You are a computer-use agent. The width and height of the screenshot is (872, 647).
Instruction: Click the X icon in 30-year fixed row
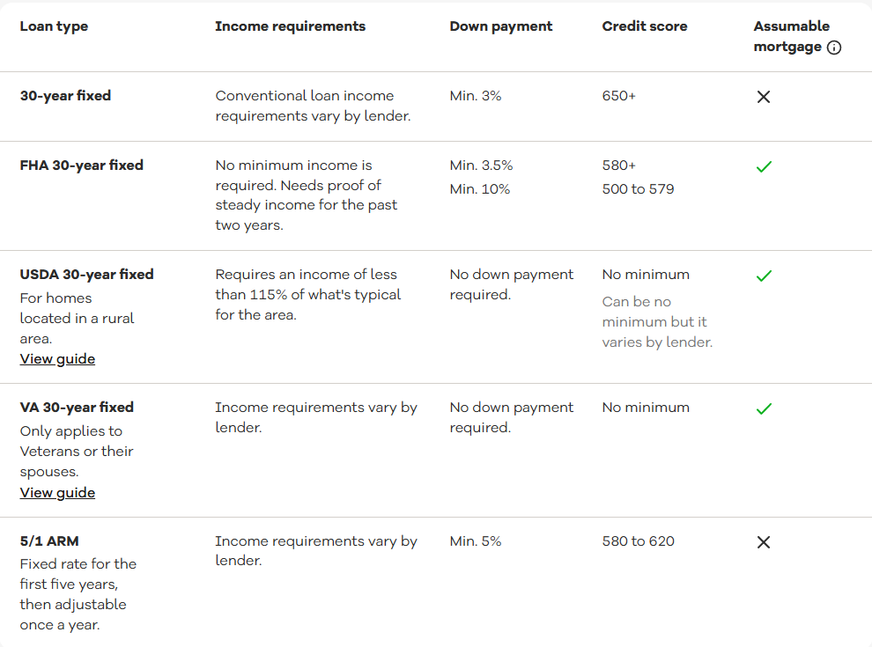pos(764,97)
